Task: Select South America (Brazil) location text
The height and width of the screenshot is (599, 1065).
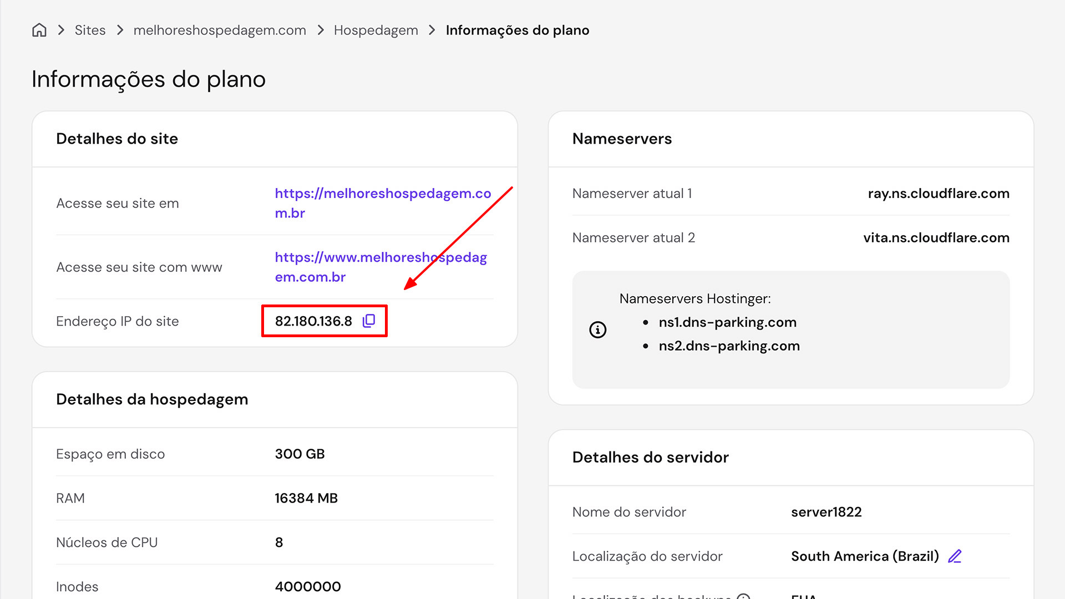Action: [865, 556]
